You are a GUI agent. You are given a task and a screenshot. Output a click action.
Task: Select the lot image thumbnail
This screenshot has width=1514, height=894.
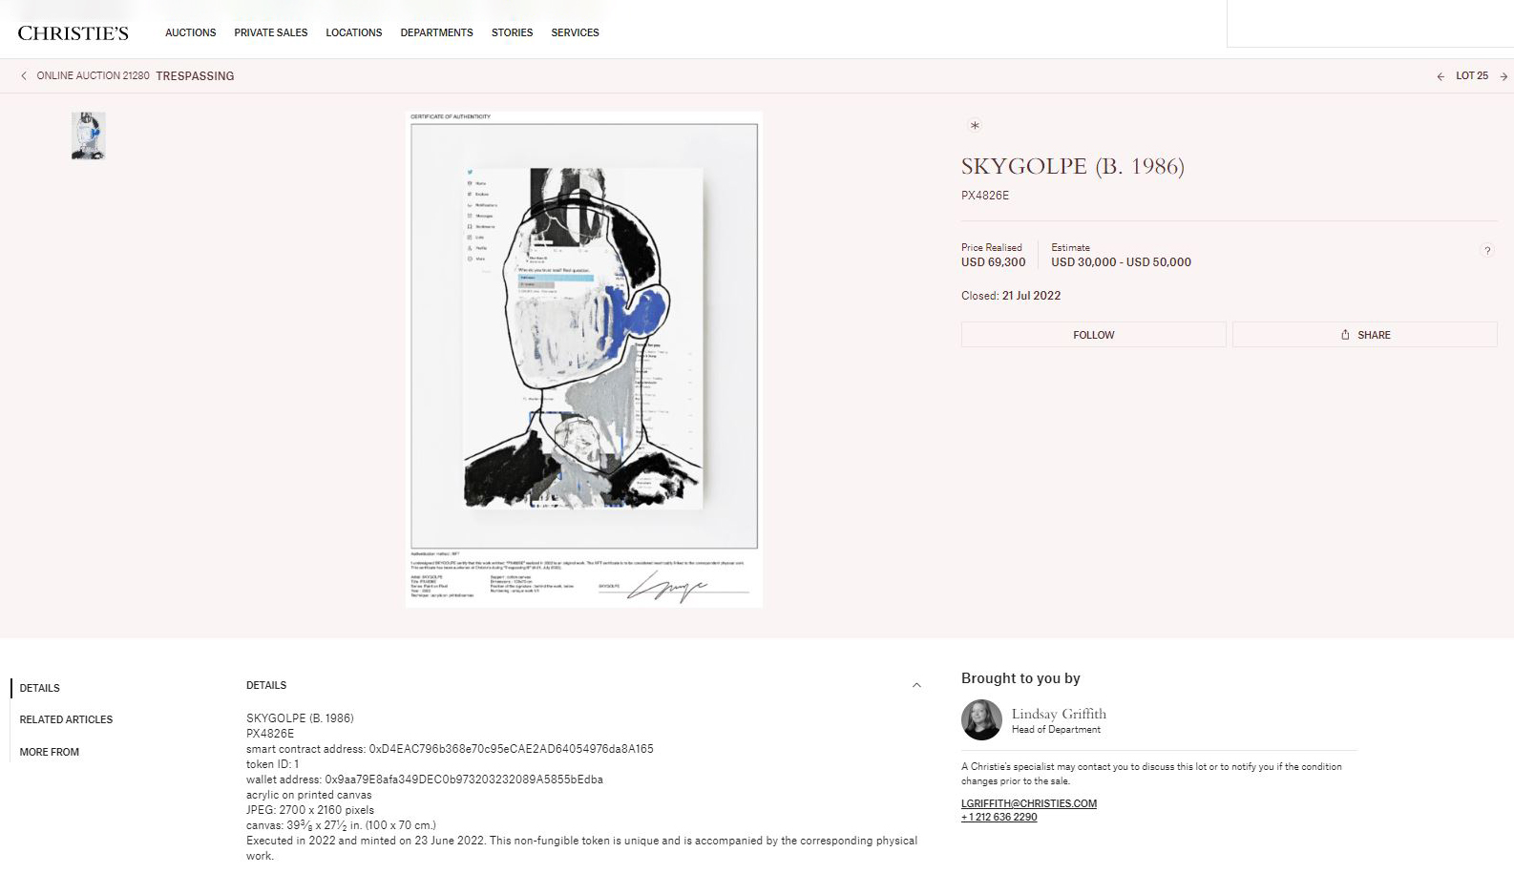[88, 135]
